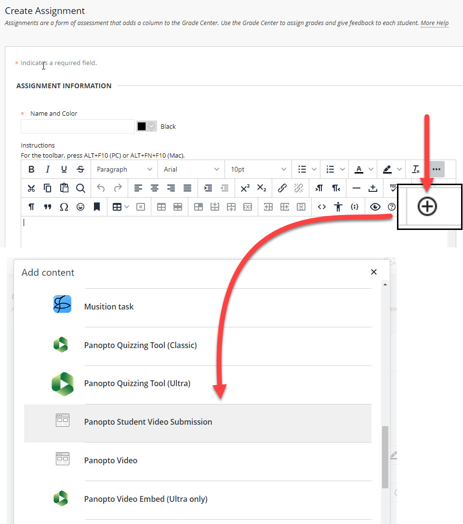Apply text color with the A button
463x524 pixels.
(359, 169)
